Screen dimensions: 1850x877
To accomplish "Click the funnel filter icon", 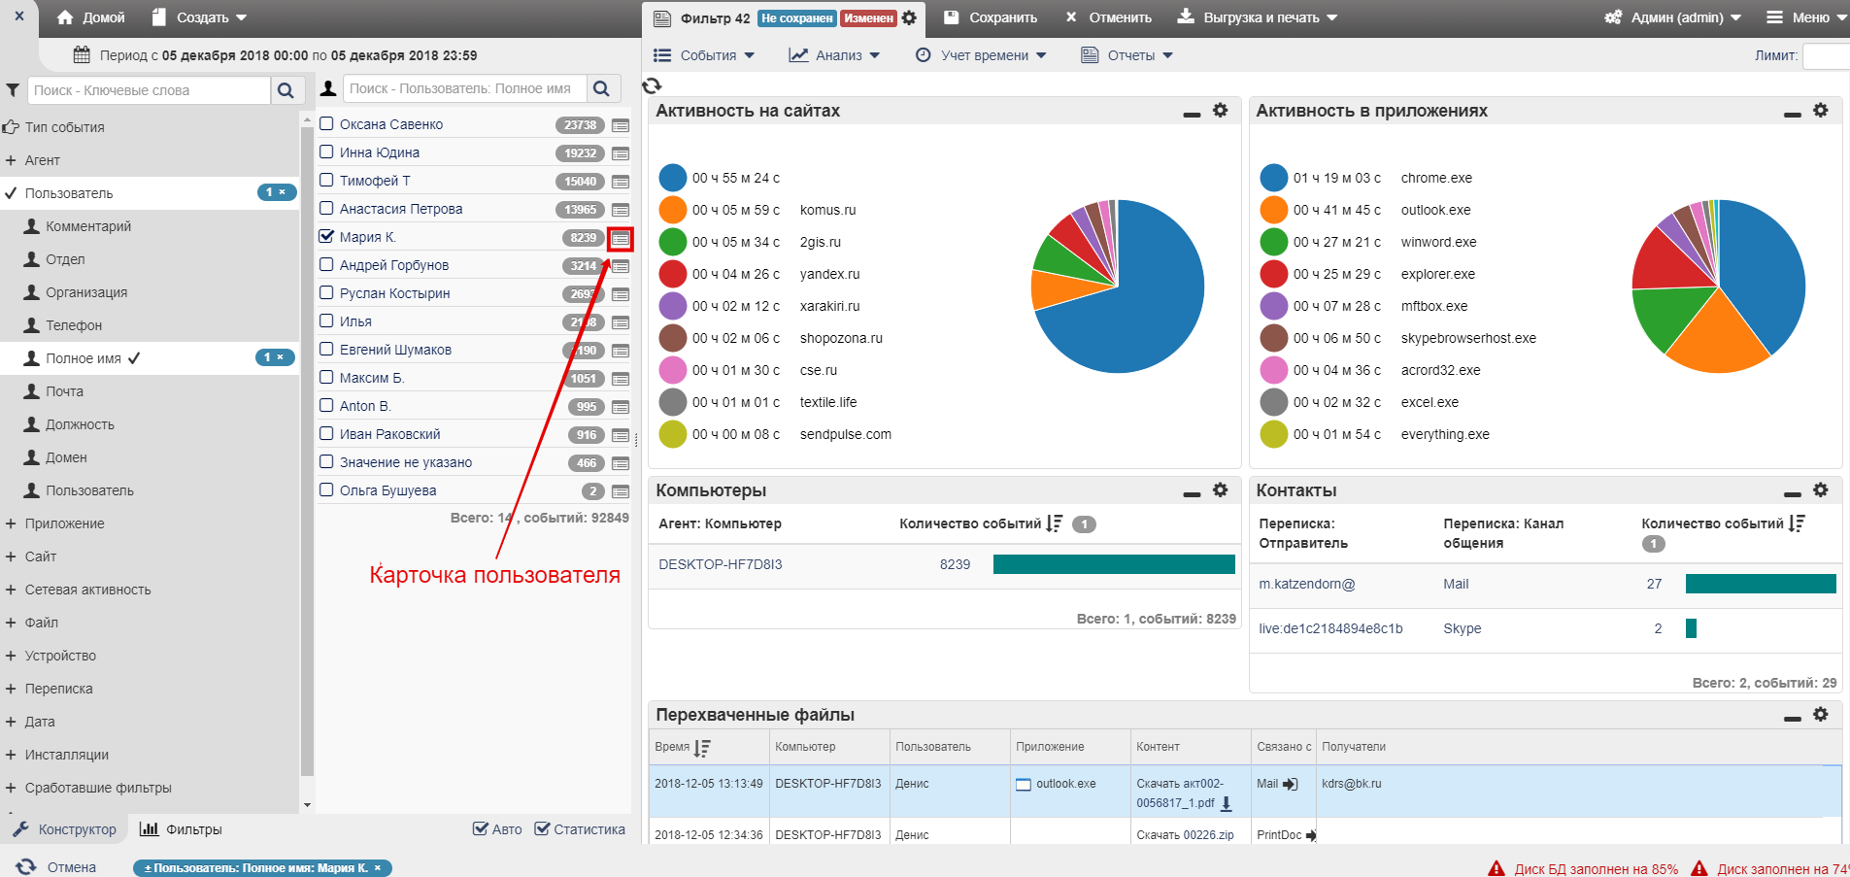I will (13, 90).
